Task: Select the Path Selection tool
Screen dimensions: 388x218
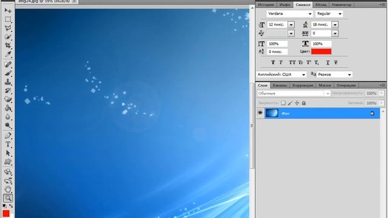Action: coord(8,153)
